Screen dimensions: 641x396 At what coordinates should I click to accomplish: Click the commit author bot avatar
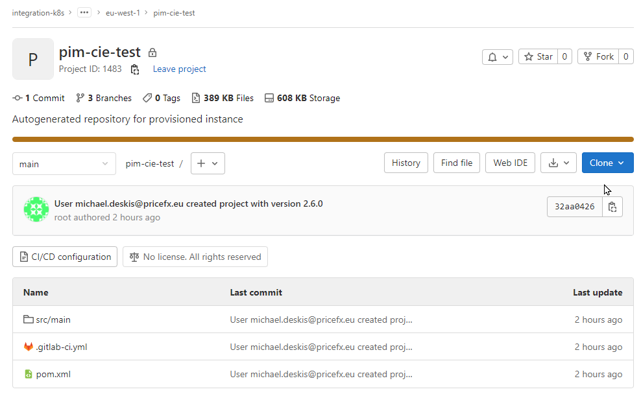click(36, 209)
